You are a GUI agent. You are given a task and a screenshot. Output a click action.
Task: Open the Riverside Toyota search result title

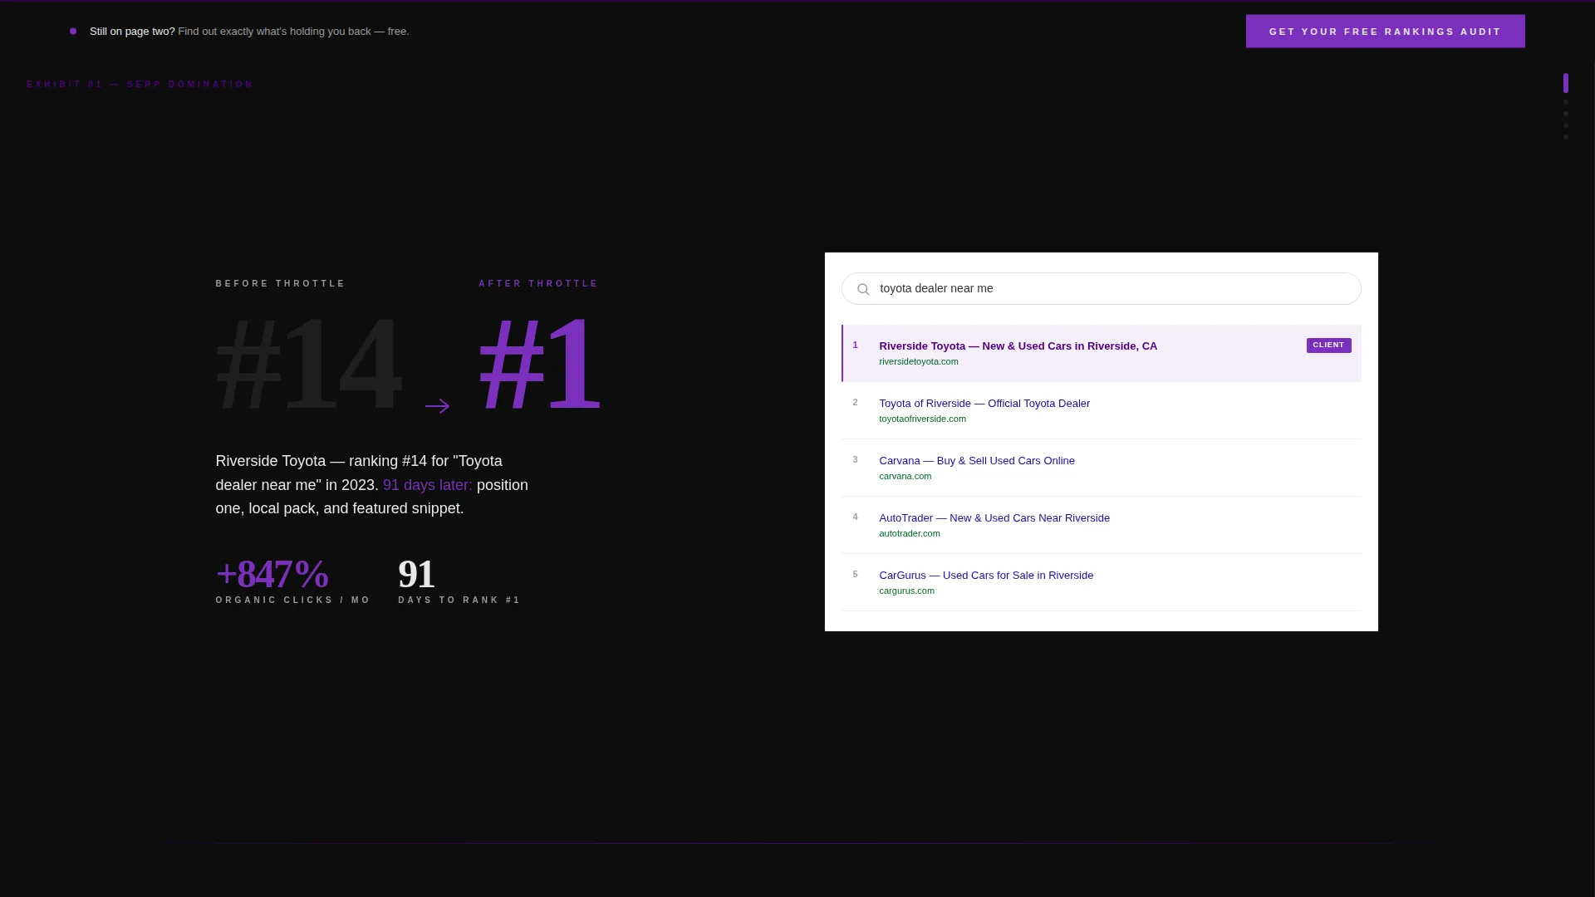click(1018, 346)
